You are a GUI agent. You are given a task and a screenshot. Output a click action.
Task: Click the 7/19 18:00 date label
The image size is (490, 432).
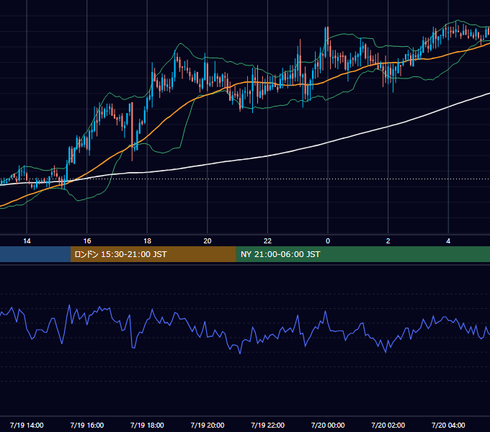pos(147,425)
